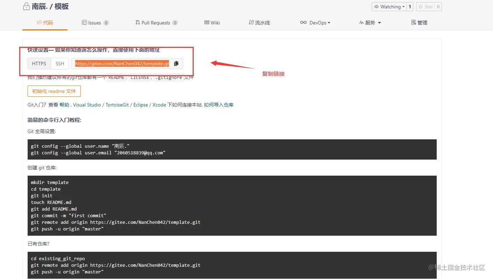This screenshot has width=493, height=279.
Task: Open the 管理 tab
Action: pyautogui.click(x=419, y=23)
